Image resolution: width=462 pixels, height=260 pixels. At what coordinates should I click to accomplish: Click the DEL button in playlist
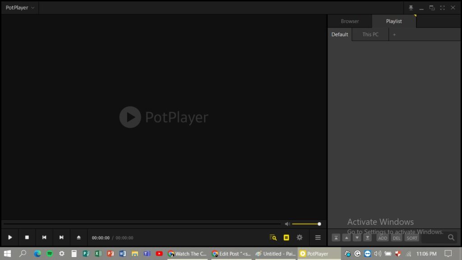[397, 238]
